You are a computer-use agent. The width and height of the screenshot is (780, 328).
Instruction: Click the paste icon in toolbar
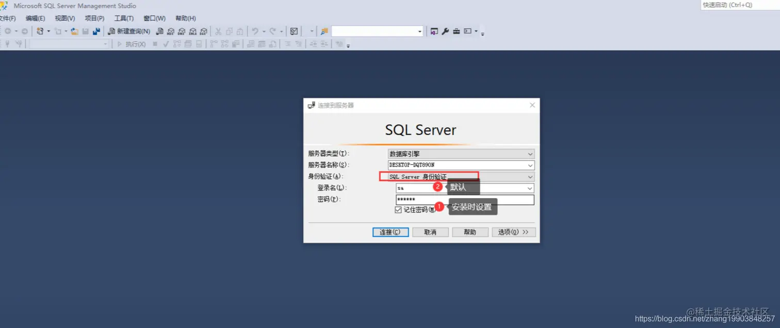pyautogui.click(x=240, y=31)
